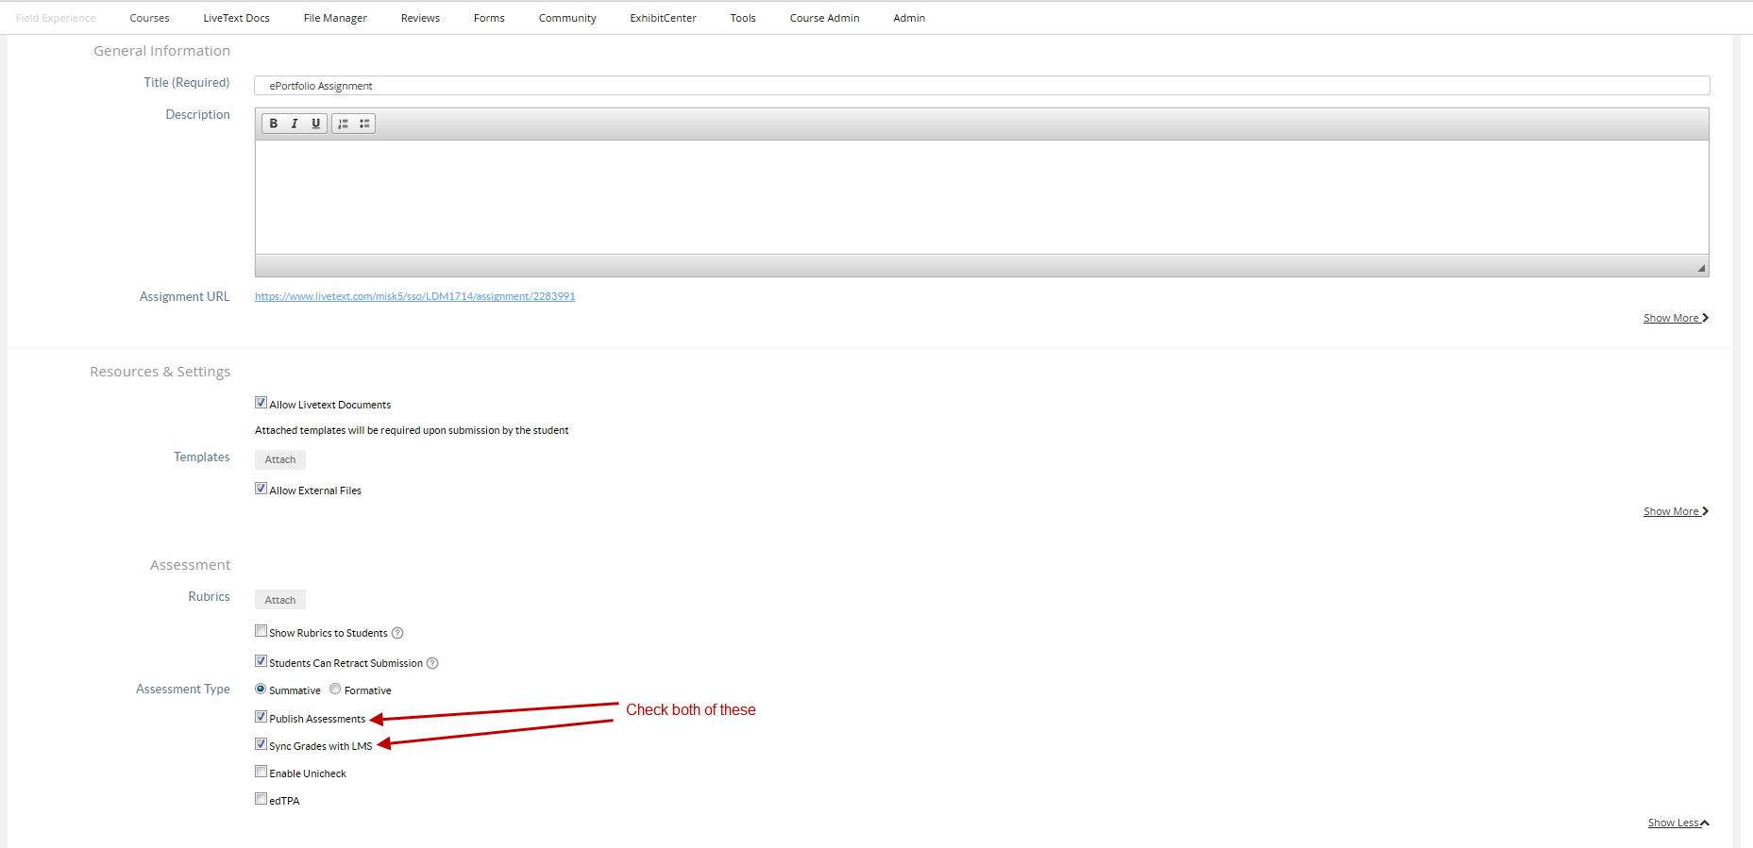
Task: Collapse Assessment section with Show Less
Action: click(1678, 823)
